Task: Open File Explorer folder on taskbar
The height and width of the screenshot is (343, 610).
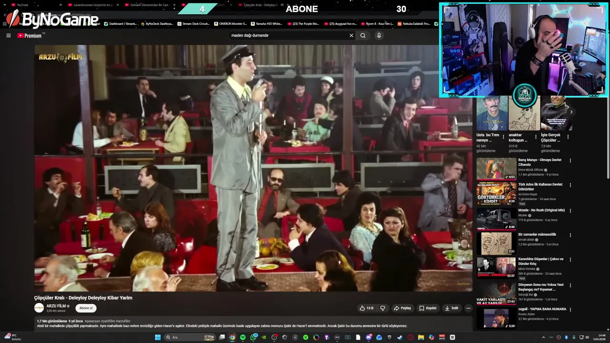Action: pos(421,337)
